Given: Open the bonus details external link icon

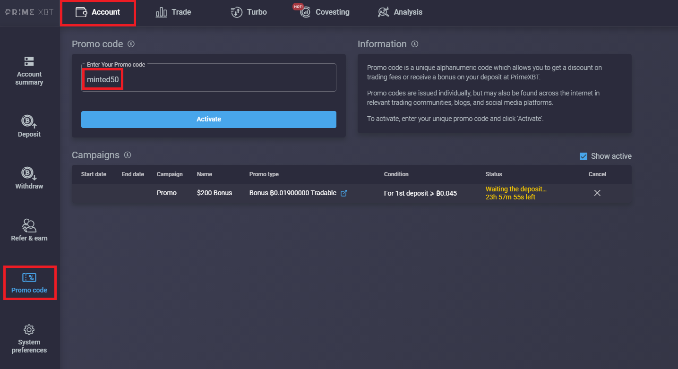Looking at the screenshot, I should [344, 193].
